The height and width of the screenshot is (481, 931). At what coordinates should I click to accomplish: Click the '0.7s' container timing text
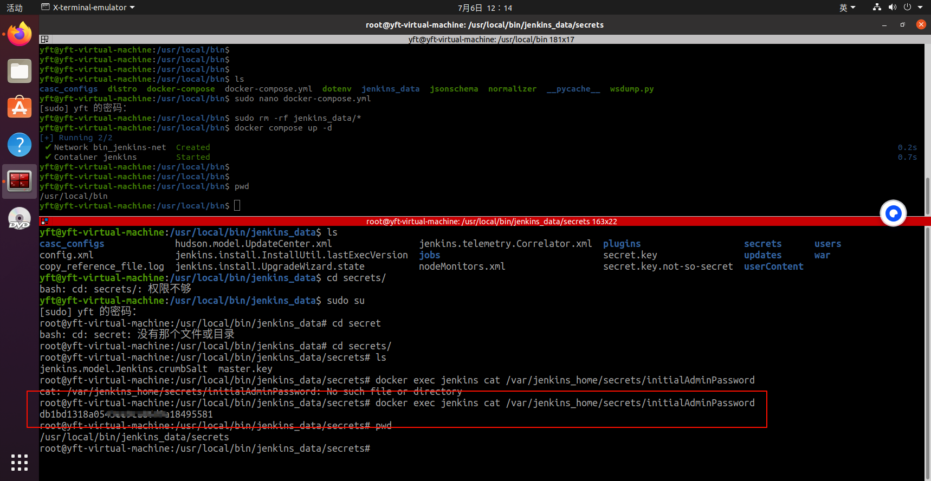(x=907, y=157)
